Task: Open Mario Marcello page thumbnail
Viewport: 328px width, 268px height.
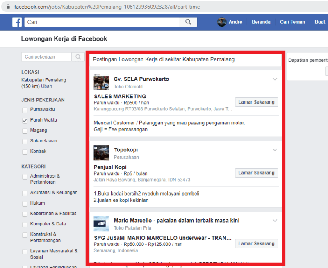Action: (x=101, y=223)
